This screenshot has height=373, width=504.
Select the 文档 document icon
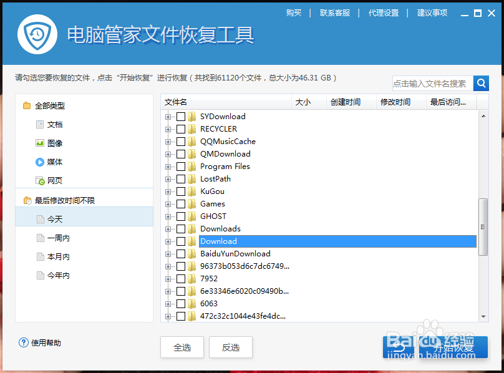(x=40, y=125)
